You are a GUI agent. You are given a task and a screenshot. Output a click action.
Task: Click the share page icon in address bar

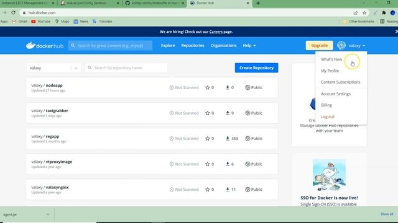pyautogui.click(x=355, y=12)
